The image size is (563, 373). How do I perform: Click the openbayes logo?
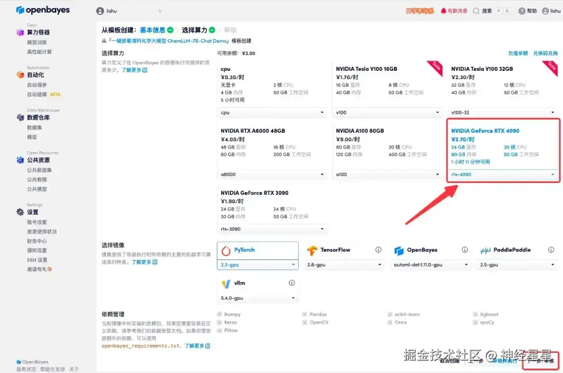coord(43,10)
